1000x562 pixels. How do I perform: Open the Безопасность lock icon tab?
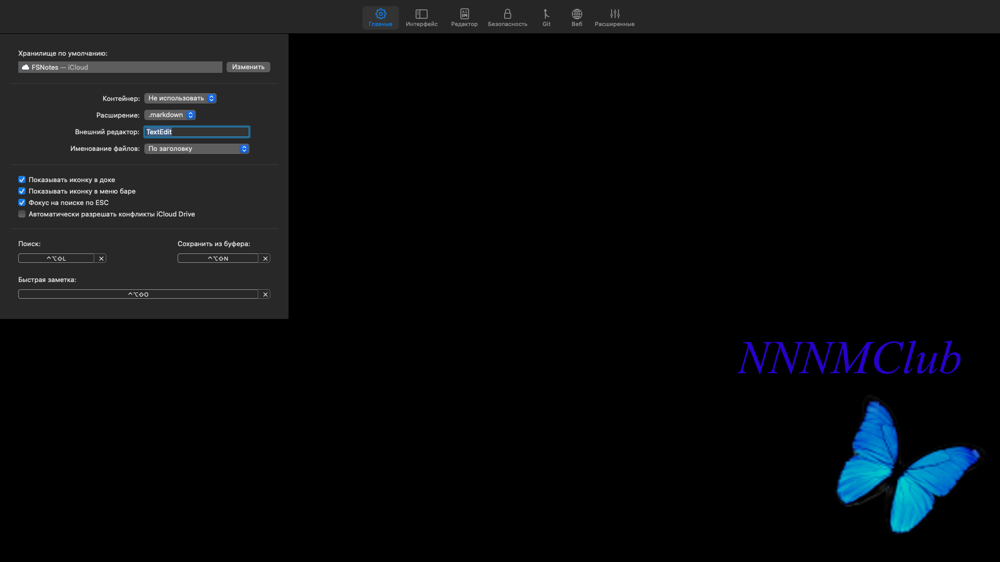(x=507, y=17)
